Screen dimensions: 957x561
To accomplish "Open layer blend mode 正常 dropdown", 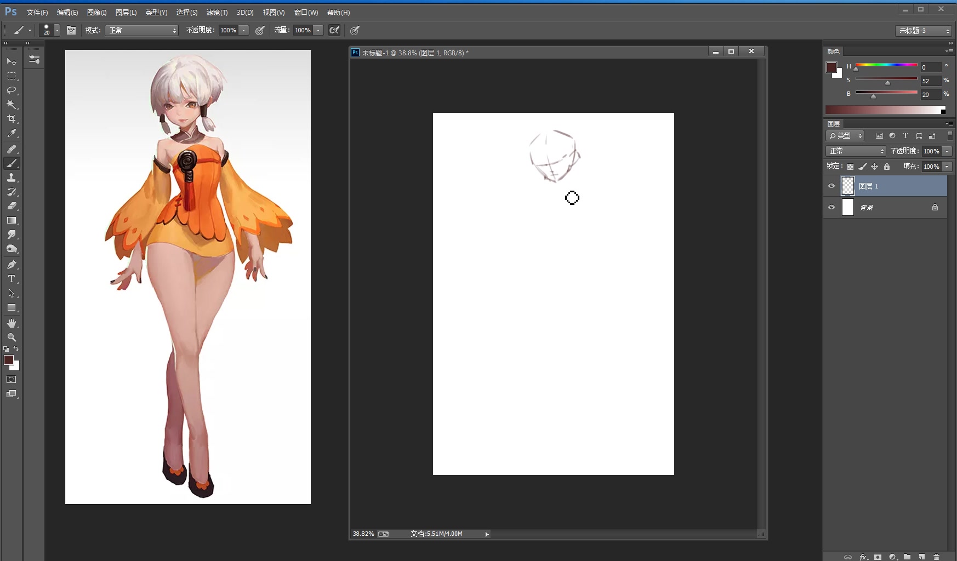I will [856, 151].
